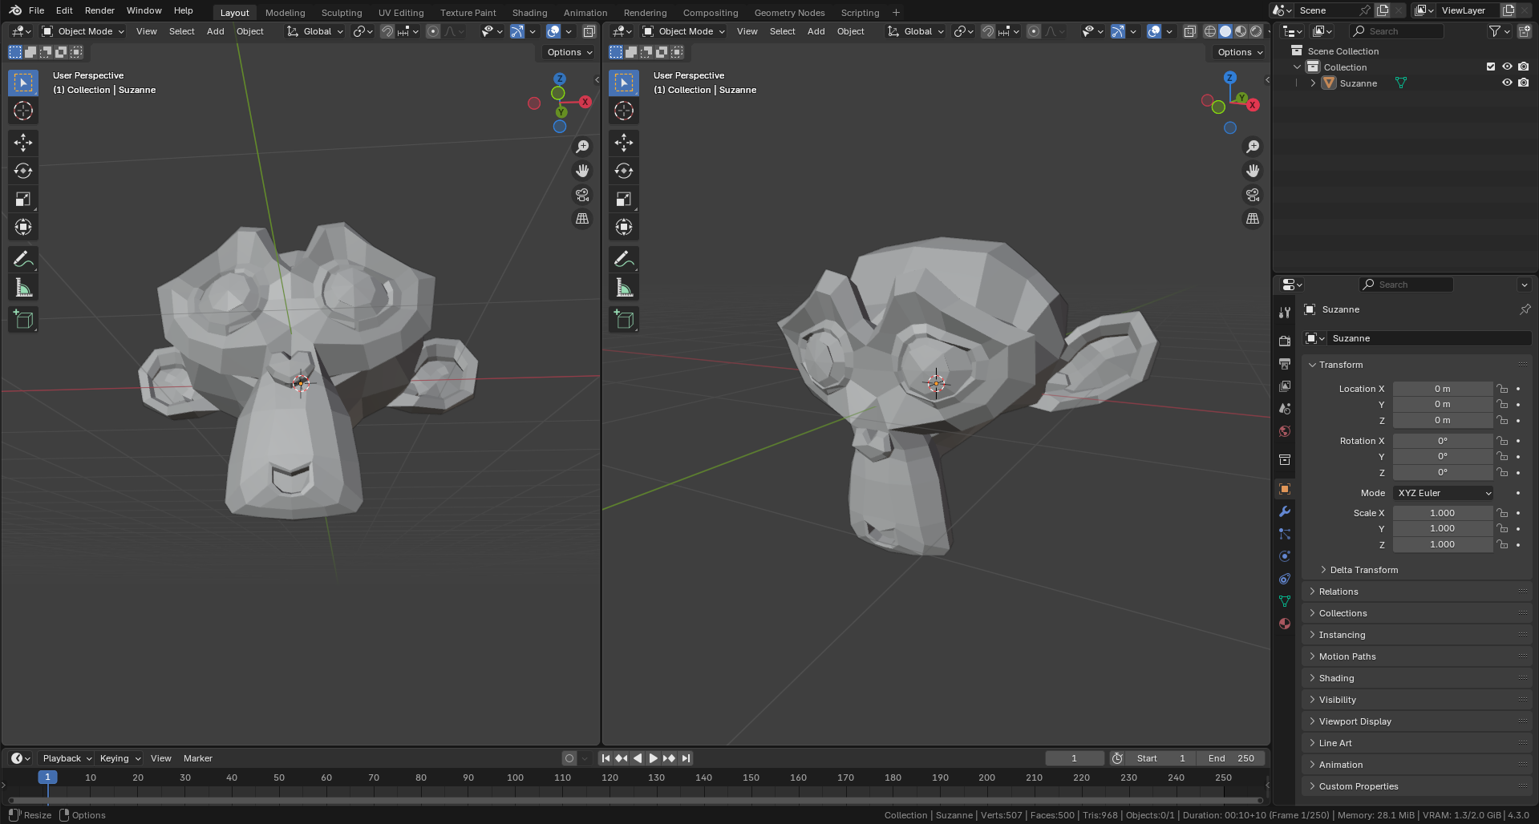Image resolution: width=1539 pixels, height=824 pixels.
Task: Open the Modifiers wrench properties tab
Action: coord(1285,511)
